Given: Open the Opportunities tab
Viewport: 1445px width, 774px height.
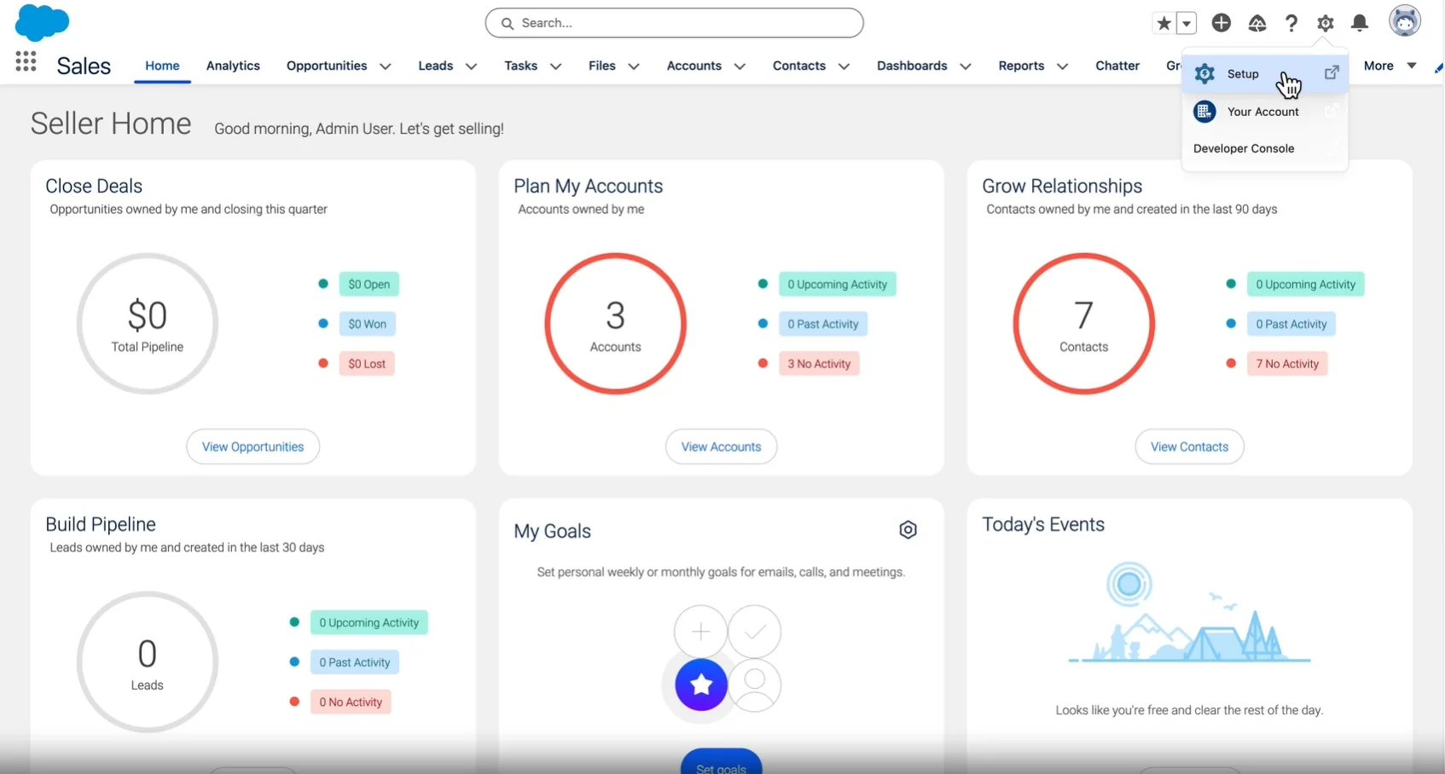Looking at the screenshot, I should [x=327, y=66].
